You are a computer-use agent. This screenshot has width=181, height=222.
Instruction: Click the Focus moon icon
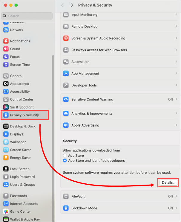[x=6, y=57]
